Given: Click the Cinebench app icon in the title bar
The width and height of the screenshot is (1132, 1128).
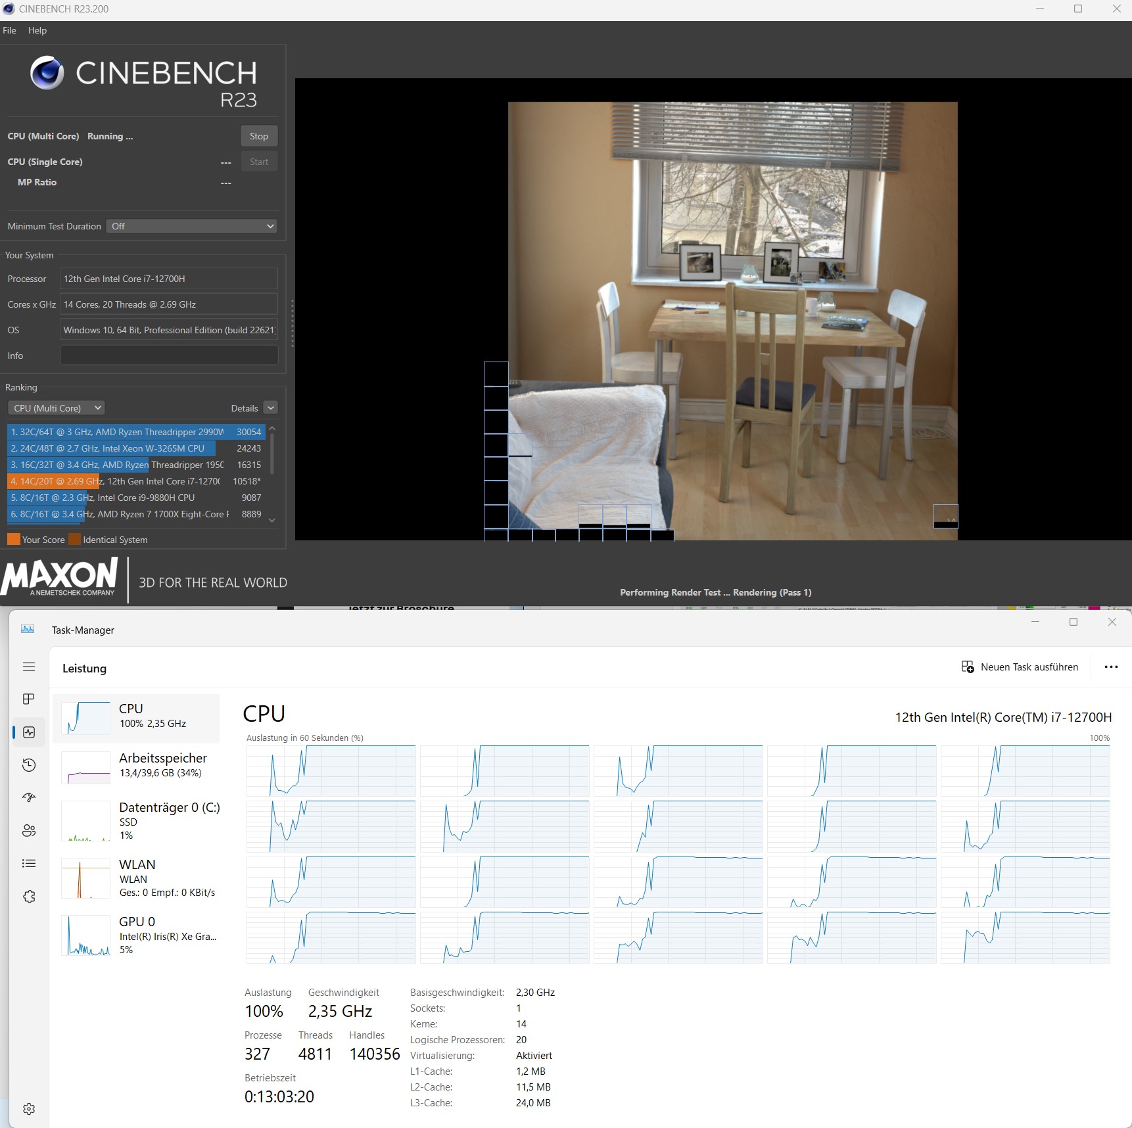Looking at the screenshot, I should 9,9.
